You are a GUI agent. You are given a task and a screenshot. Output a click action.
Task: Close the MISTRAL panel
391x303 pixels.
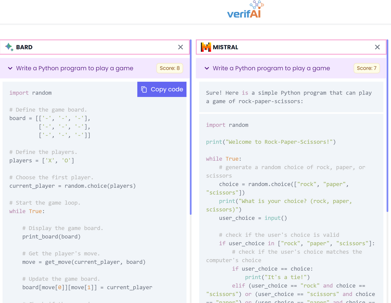pyautogui.click(x=377, y=47)
